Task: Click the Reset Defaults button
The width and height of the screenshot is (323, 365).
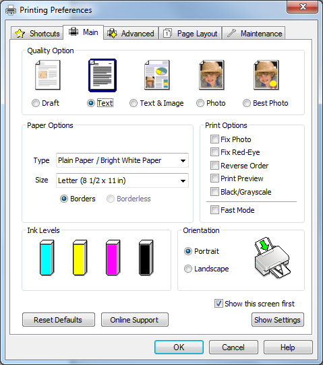Action: 59,320
